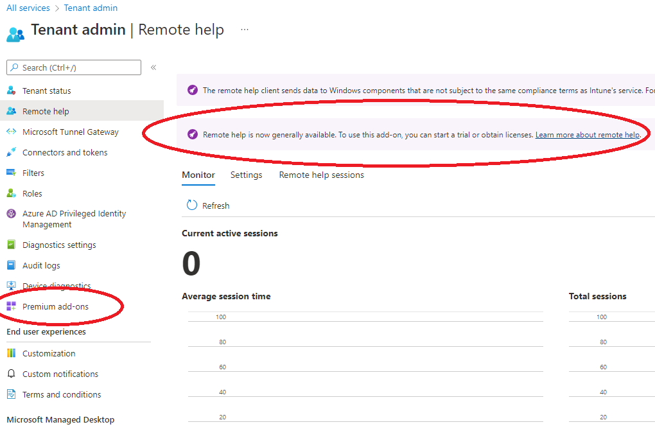Click the Premium add-ons grid icon

pyautogui.click(x=12, y=306)
